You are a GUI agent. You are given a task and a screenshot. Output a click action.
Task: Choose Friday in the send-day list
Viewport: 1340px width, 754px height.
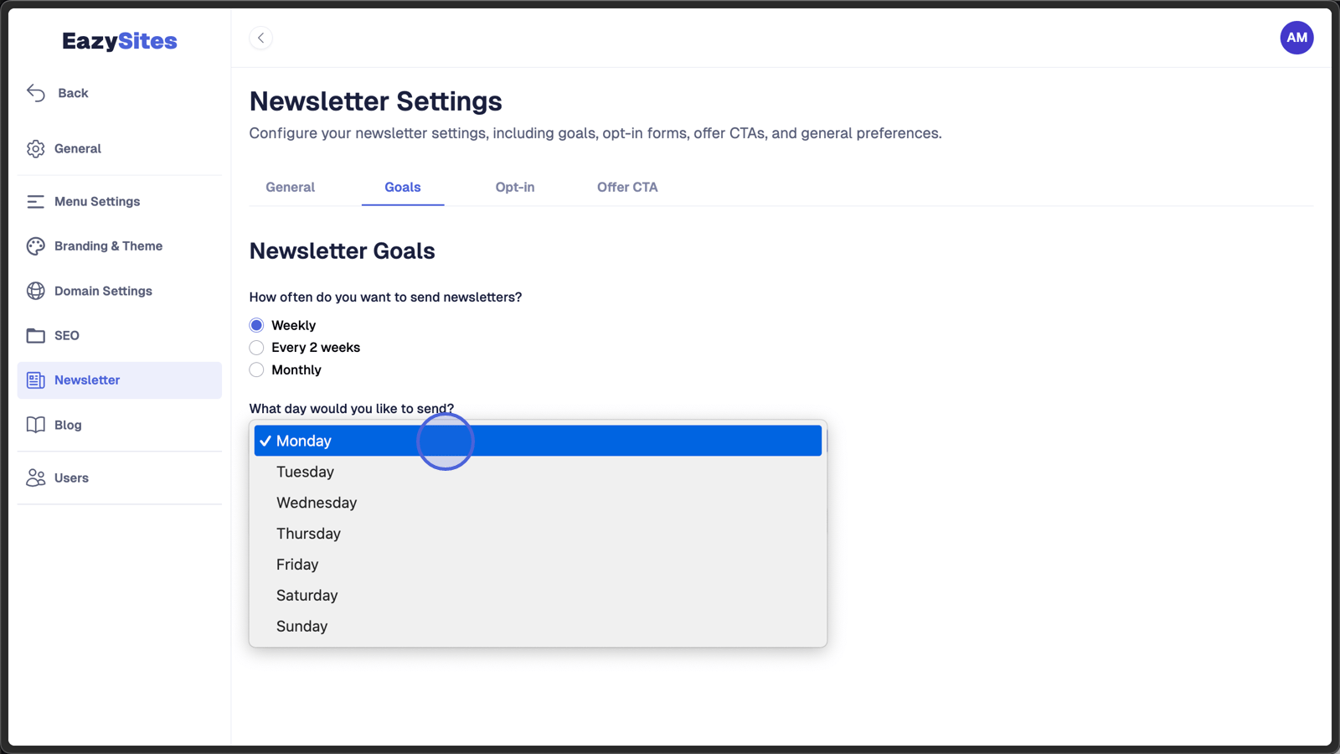click(x=538, y=565)
